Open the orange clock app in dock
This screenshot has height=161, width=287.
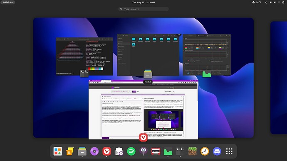205,151
